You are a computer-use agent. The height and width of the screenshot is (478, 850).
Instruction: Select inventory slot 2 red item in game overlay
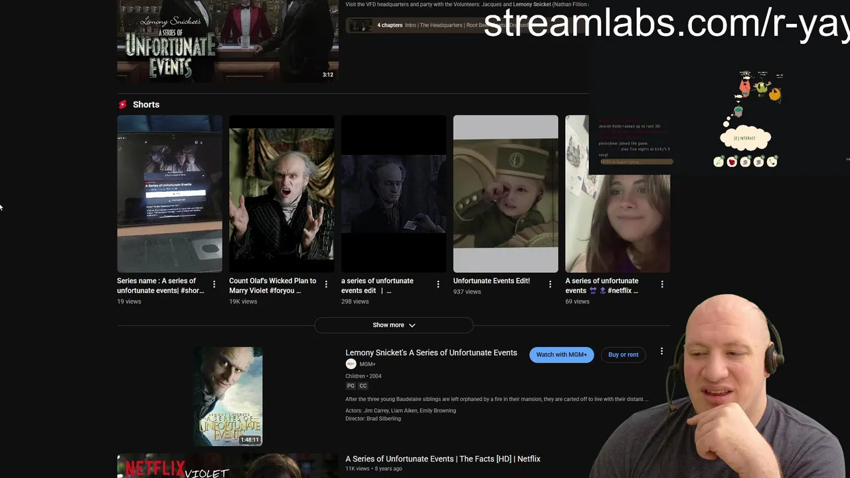pyautogui.click(x=732, y=161)
